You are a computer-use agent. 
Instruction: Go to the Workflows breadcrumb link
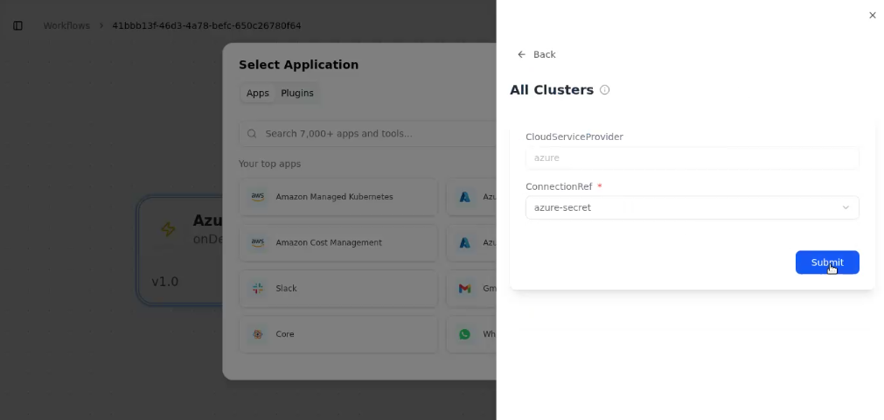[66, 25]
